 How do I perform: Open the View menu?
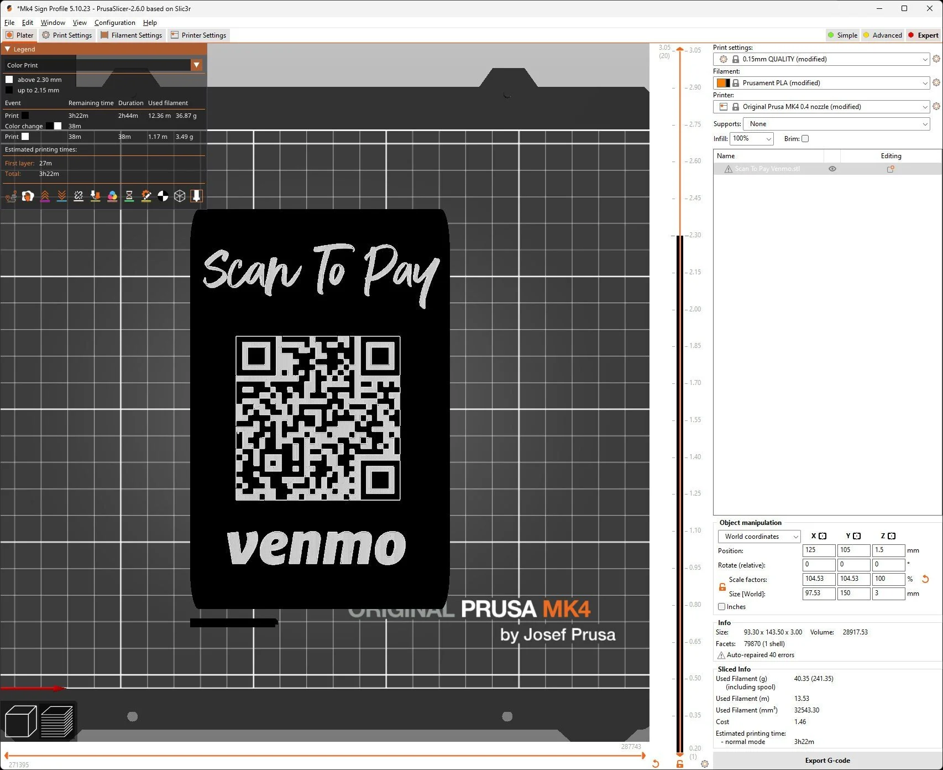click(80, 23)
